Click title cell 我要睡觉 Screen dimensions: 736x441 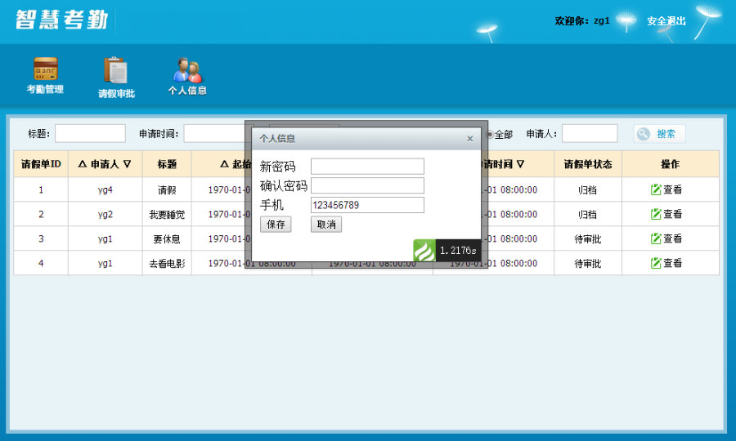click(167, 215)
